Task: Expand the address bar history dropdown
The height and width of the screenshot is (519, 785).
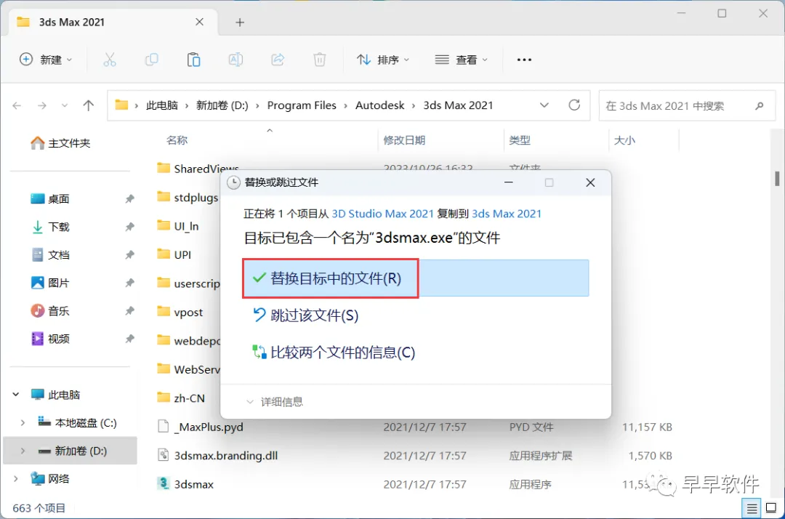Action: coord(544,105)
